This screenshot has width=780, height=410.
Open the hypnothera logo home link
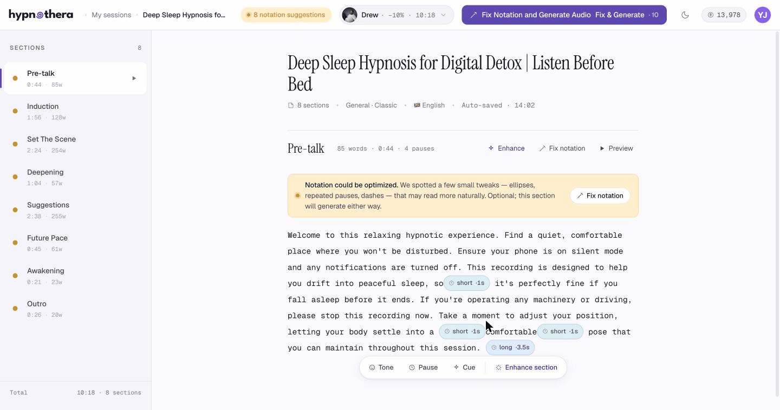(x=41, y=15)
